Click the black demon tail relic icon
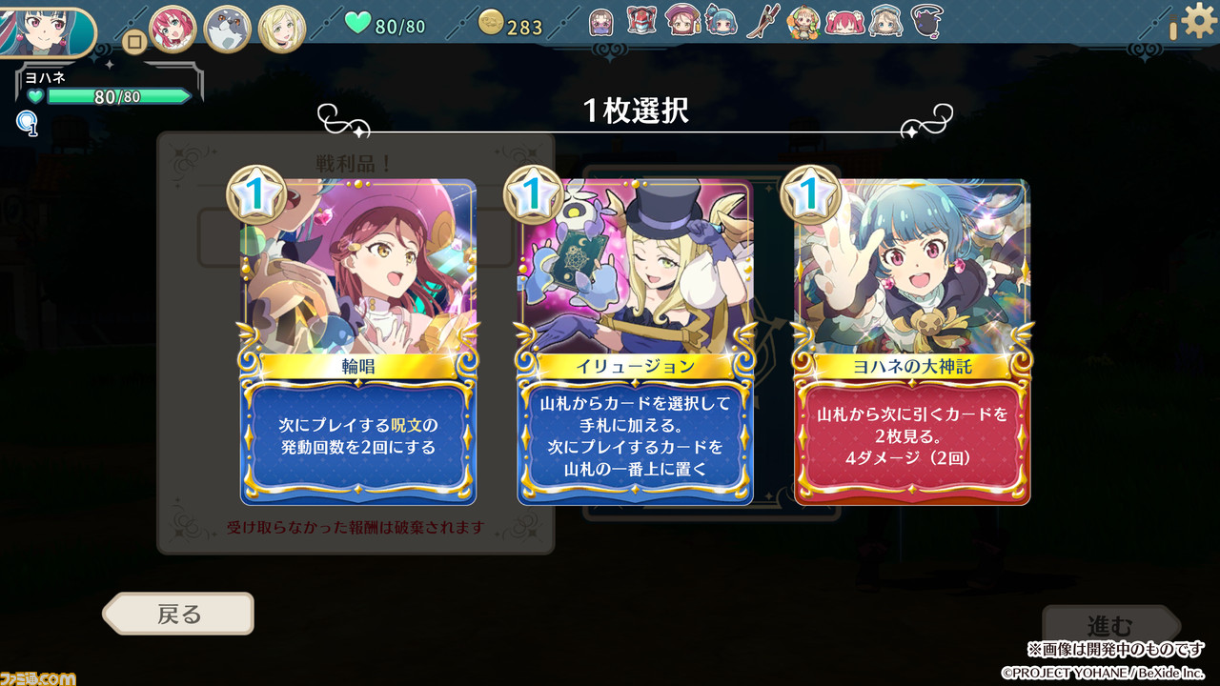1220x686 pixels. tap(926, 21)
